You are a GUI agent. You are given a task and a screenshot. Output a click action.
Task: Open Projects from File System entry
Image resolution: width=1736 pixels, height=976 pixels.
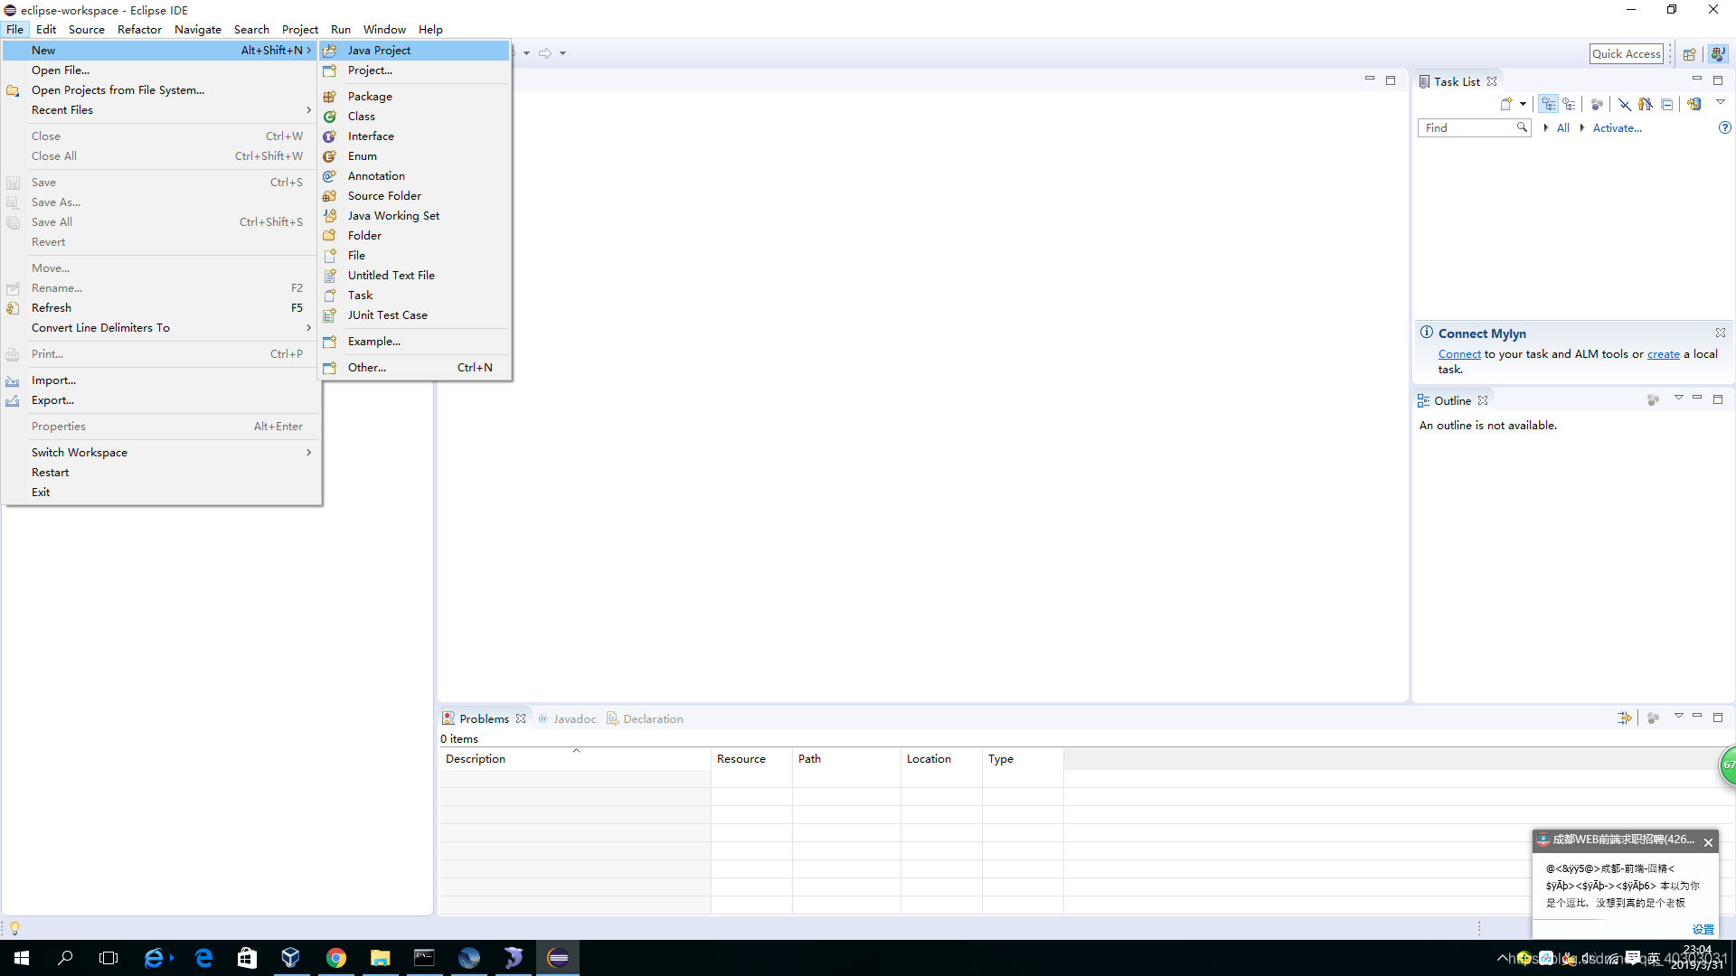coord(161,90)
